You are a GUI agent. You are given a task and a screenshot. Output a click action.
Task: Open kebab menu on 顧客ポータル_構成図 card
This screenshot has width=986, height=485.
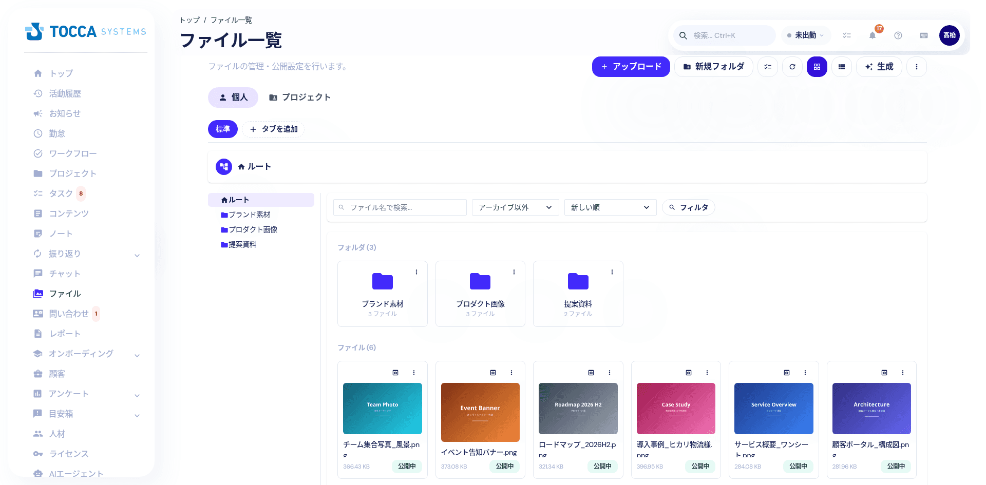pyautogui.click(x=903, y=373)
